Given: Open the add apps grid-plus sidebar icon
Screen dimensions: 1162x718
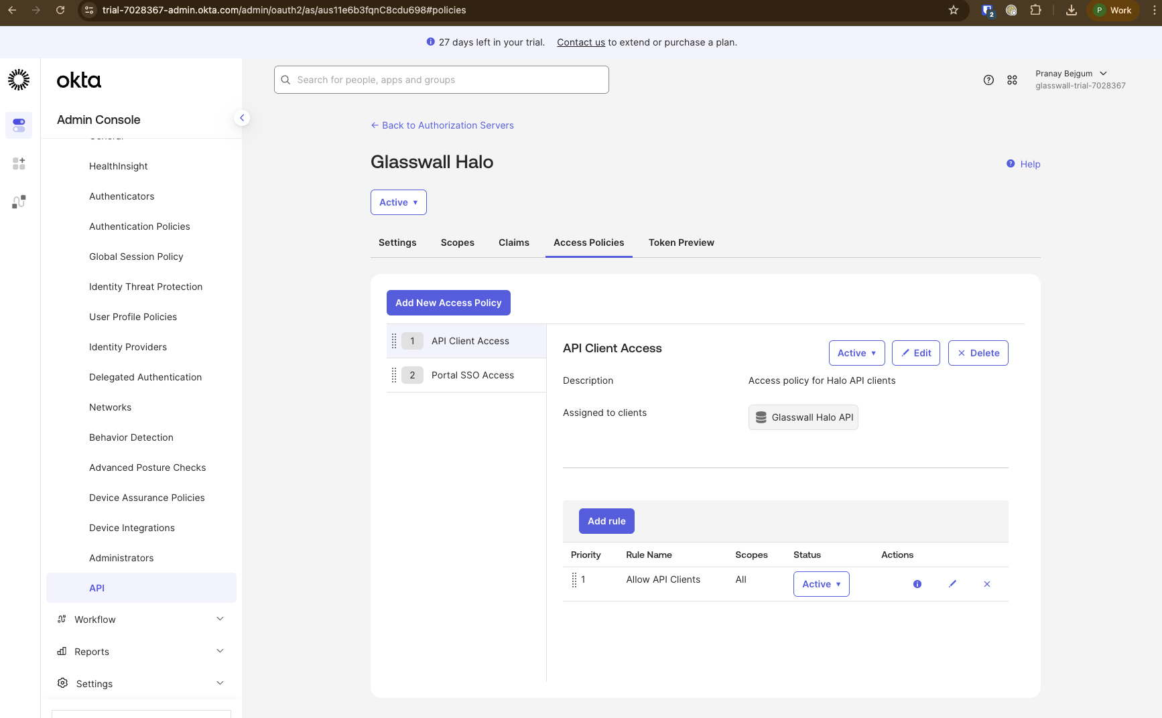Looking at the screenshot, I should pos(19,163).
